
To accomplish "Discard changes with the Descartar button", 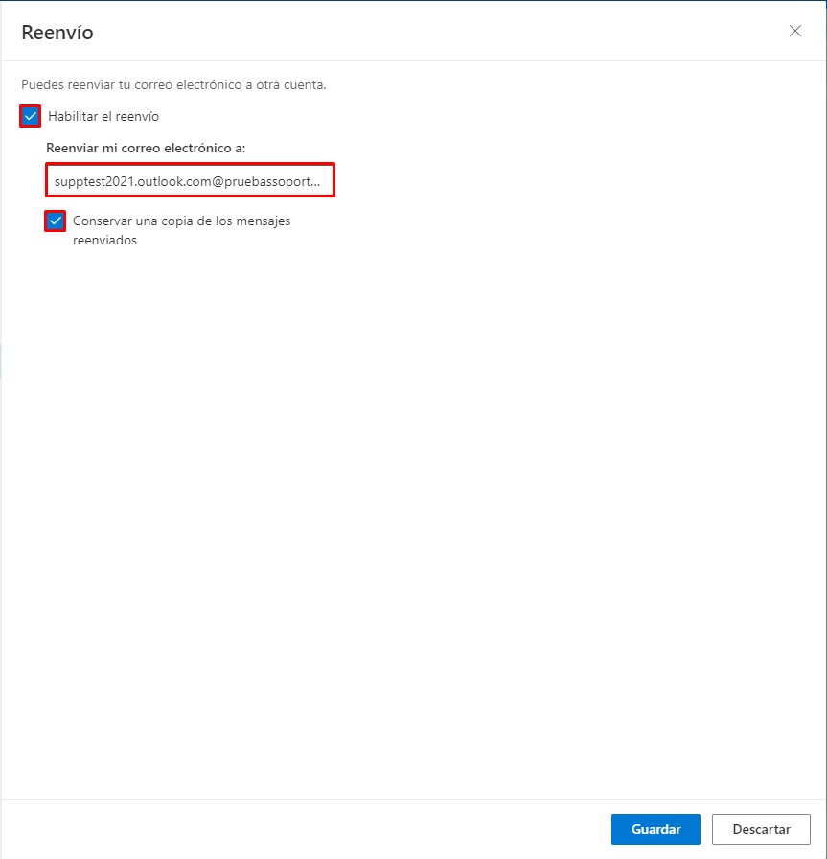I will 761,829.
